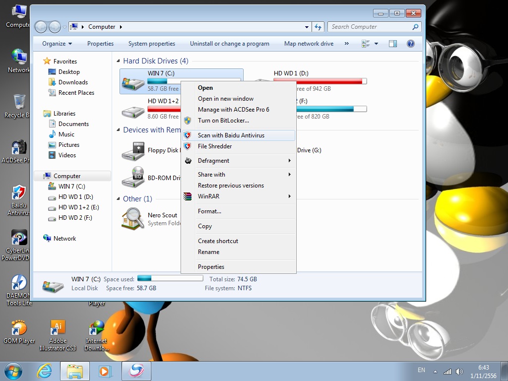Show more toolbar commands chevron
508x381 pixels.
(x=347, y=44)
